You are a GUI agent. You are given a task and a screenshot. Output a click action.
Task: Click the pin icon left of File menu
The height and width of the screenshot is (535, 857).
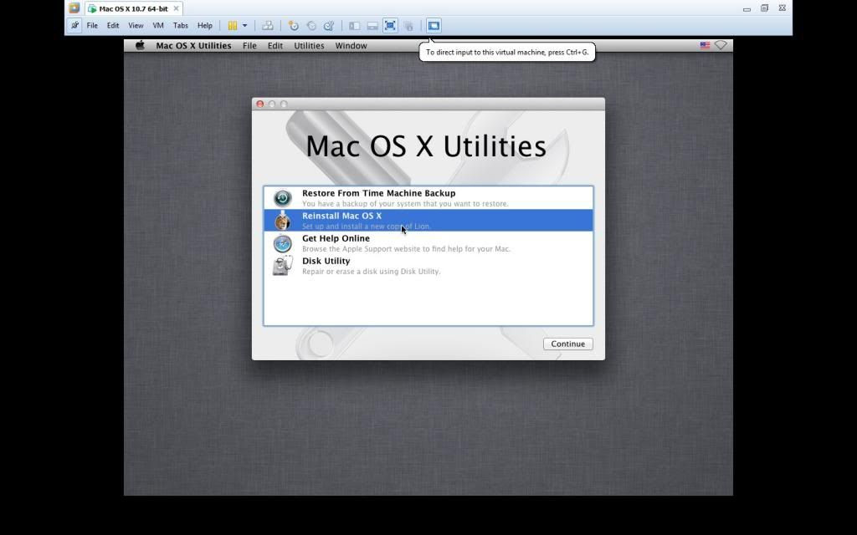pos(74,26)
